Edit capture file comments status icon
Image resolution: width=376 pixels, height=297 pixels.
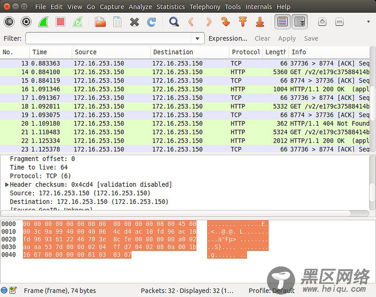13,290
